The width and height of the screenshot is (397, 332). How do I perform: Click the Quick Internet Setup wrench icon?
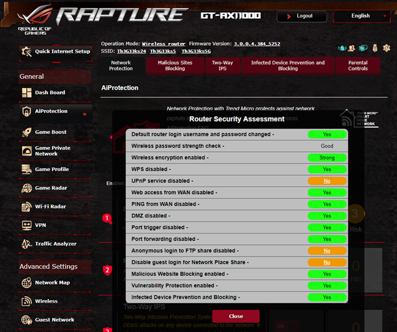(x=26, y=51)
